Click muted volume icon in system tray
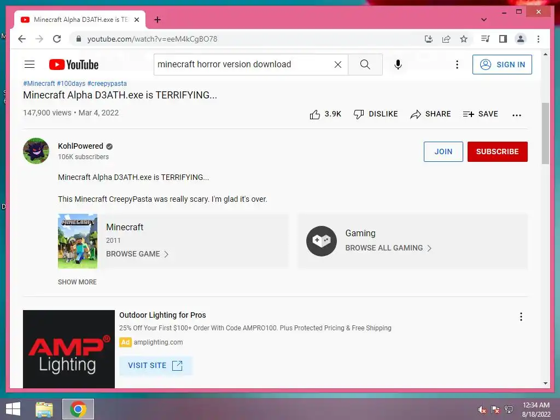Screen dimensions: 560x420 482,410
